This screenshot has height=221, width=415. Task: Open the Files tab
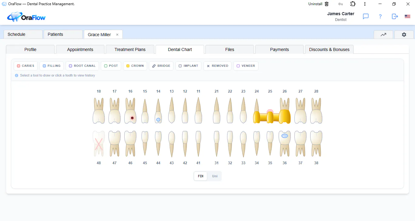230,49
